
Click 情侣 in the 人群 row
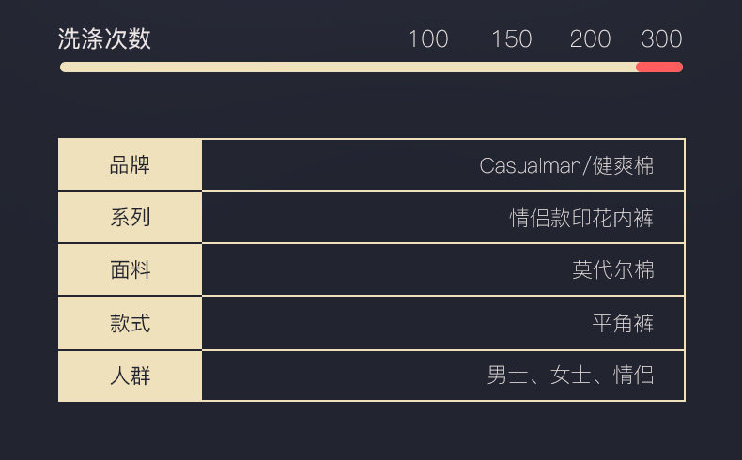pos(634,376)
